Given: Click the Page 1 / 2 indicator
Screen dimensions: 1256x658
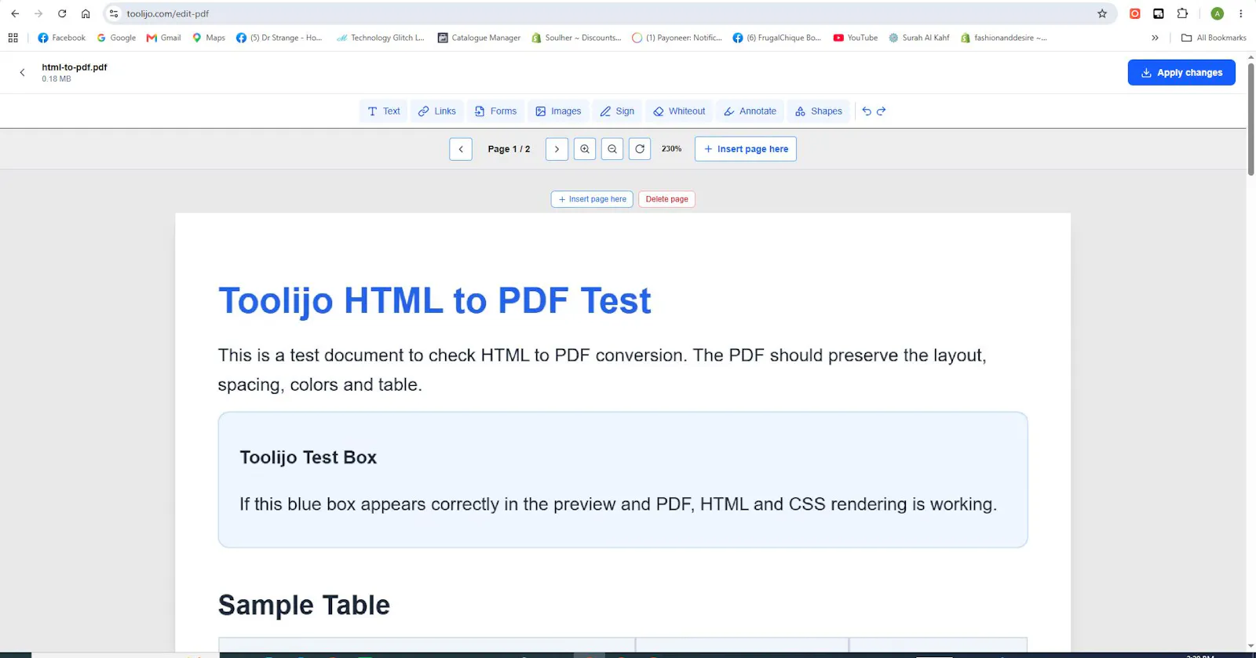Looking at the screenshot, I should (509, 149).
